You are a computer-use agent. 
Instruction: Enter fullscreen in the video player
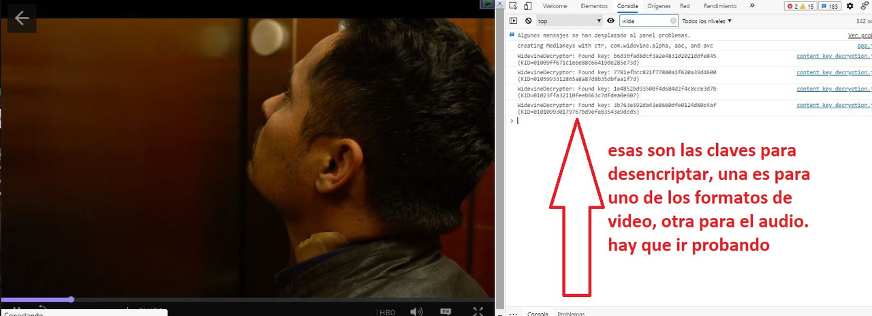478,311
